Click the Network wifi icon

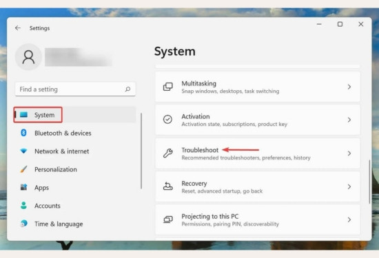pyautogui.click(x=23, y=151)
